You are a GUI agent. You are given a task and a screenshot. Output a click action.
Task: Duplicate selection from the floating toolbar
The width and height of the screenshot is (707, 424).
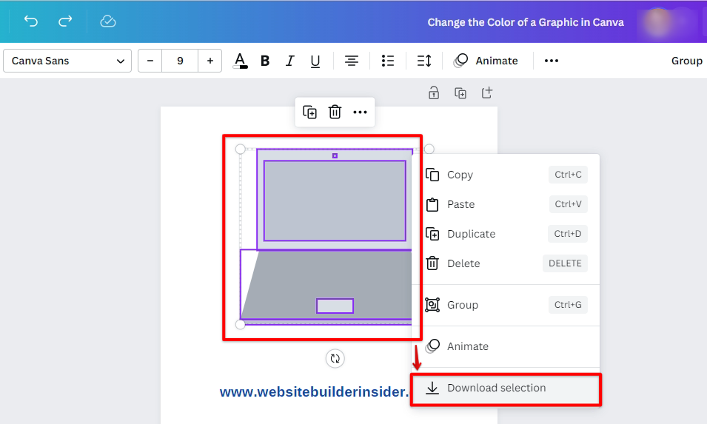point(309,112)
